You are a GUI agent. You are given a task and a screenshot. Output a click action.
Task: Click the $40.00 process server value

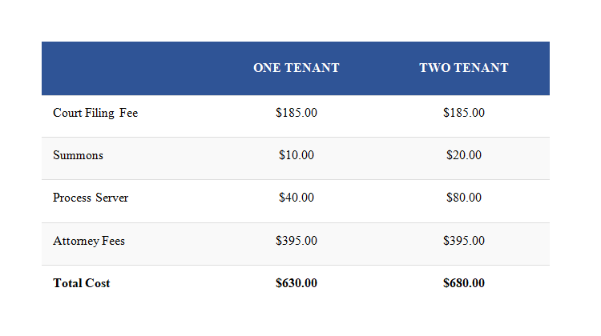(296, 198)
